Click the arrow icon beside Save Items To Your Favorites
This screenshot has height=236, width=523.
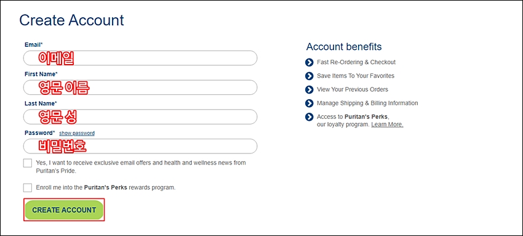pyautogui.click(x=309, y=76)
